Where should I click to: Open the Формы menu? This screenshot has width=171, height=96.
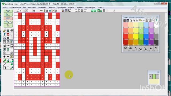[71, 7]
